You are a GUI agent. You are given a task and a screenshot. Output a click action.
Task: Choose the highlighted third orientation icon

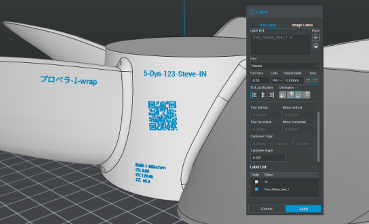pyautogui.click(x=299, y=95)
